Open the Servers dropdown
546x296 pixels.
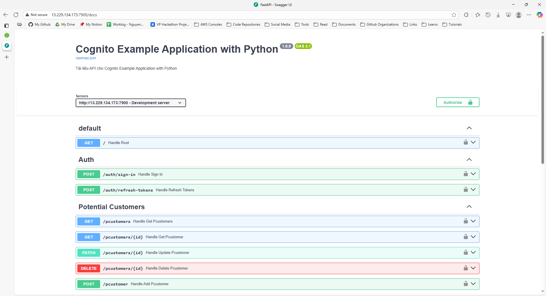(131, 103)
